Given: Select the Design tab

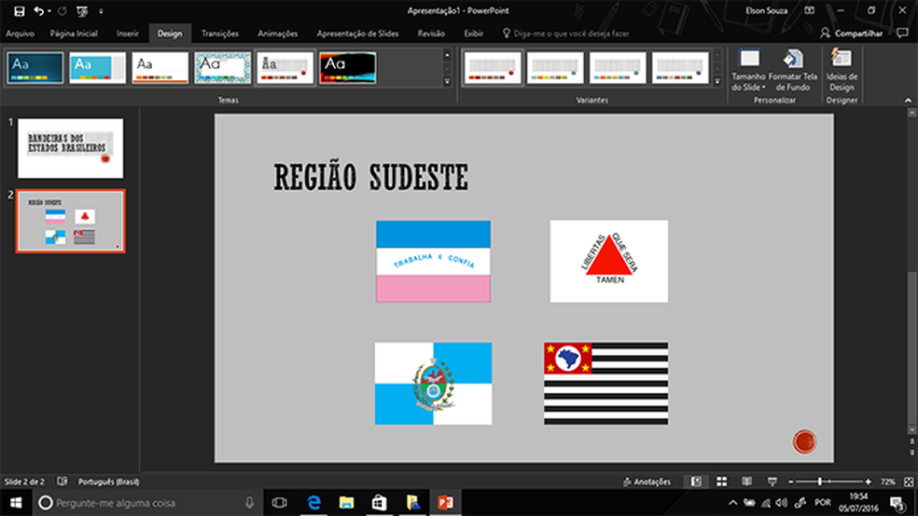Looking at the screenshot, I should [170, 34].
